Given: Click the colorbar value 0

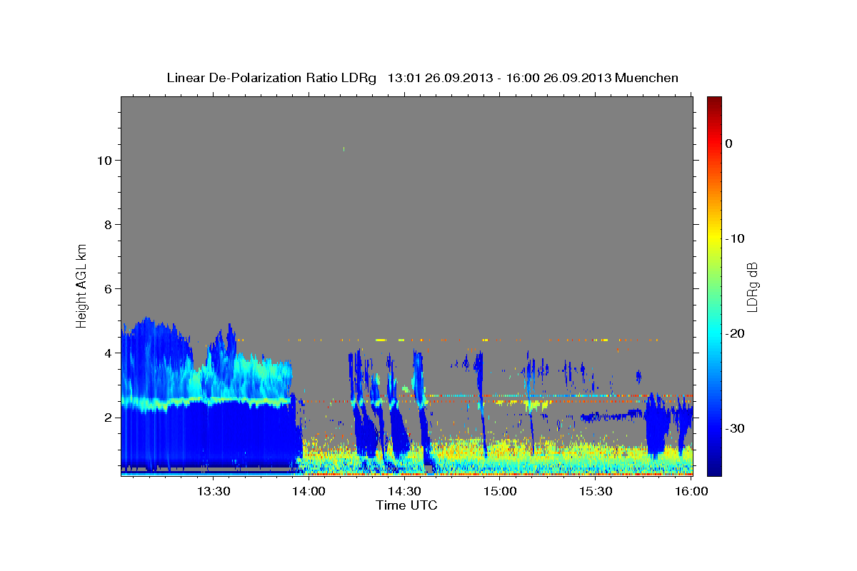Looking at the screenshot, I should click(728, 143).
